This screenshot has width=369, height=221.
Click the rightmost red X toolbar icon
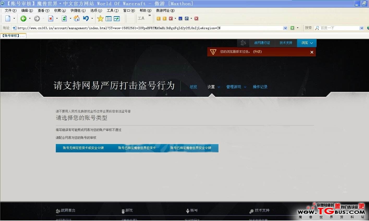(196, 19)
